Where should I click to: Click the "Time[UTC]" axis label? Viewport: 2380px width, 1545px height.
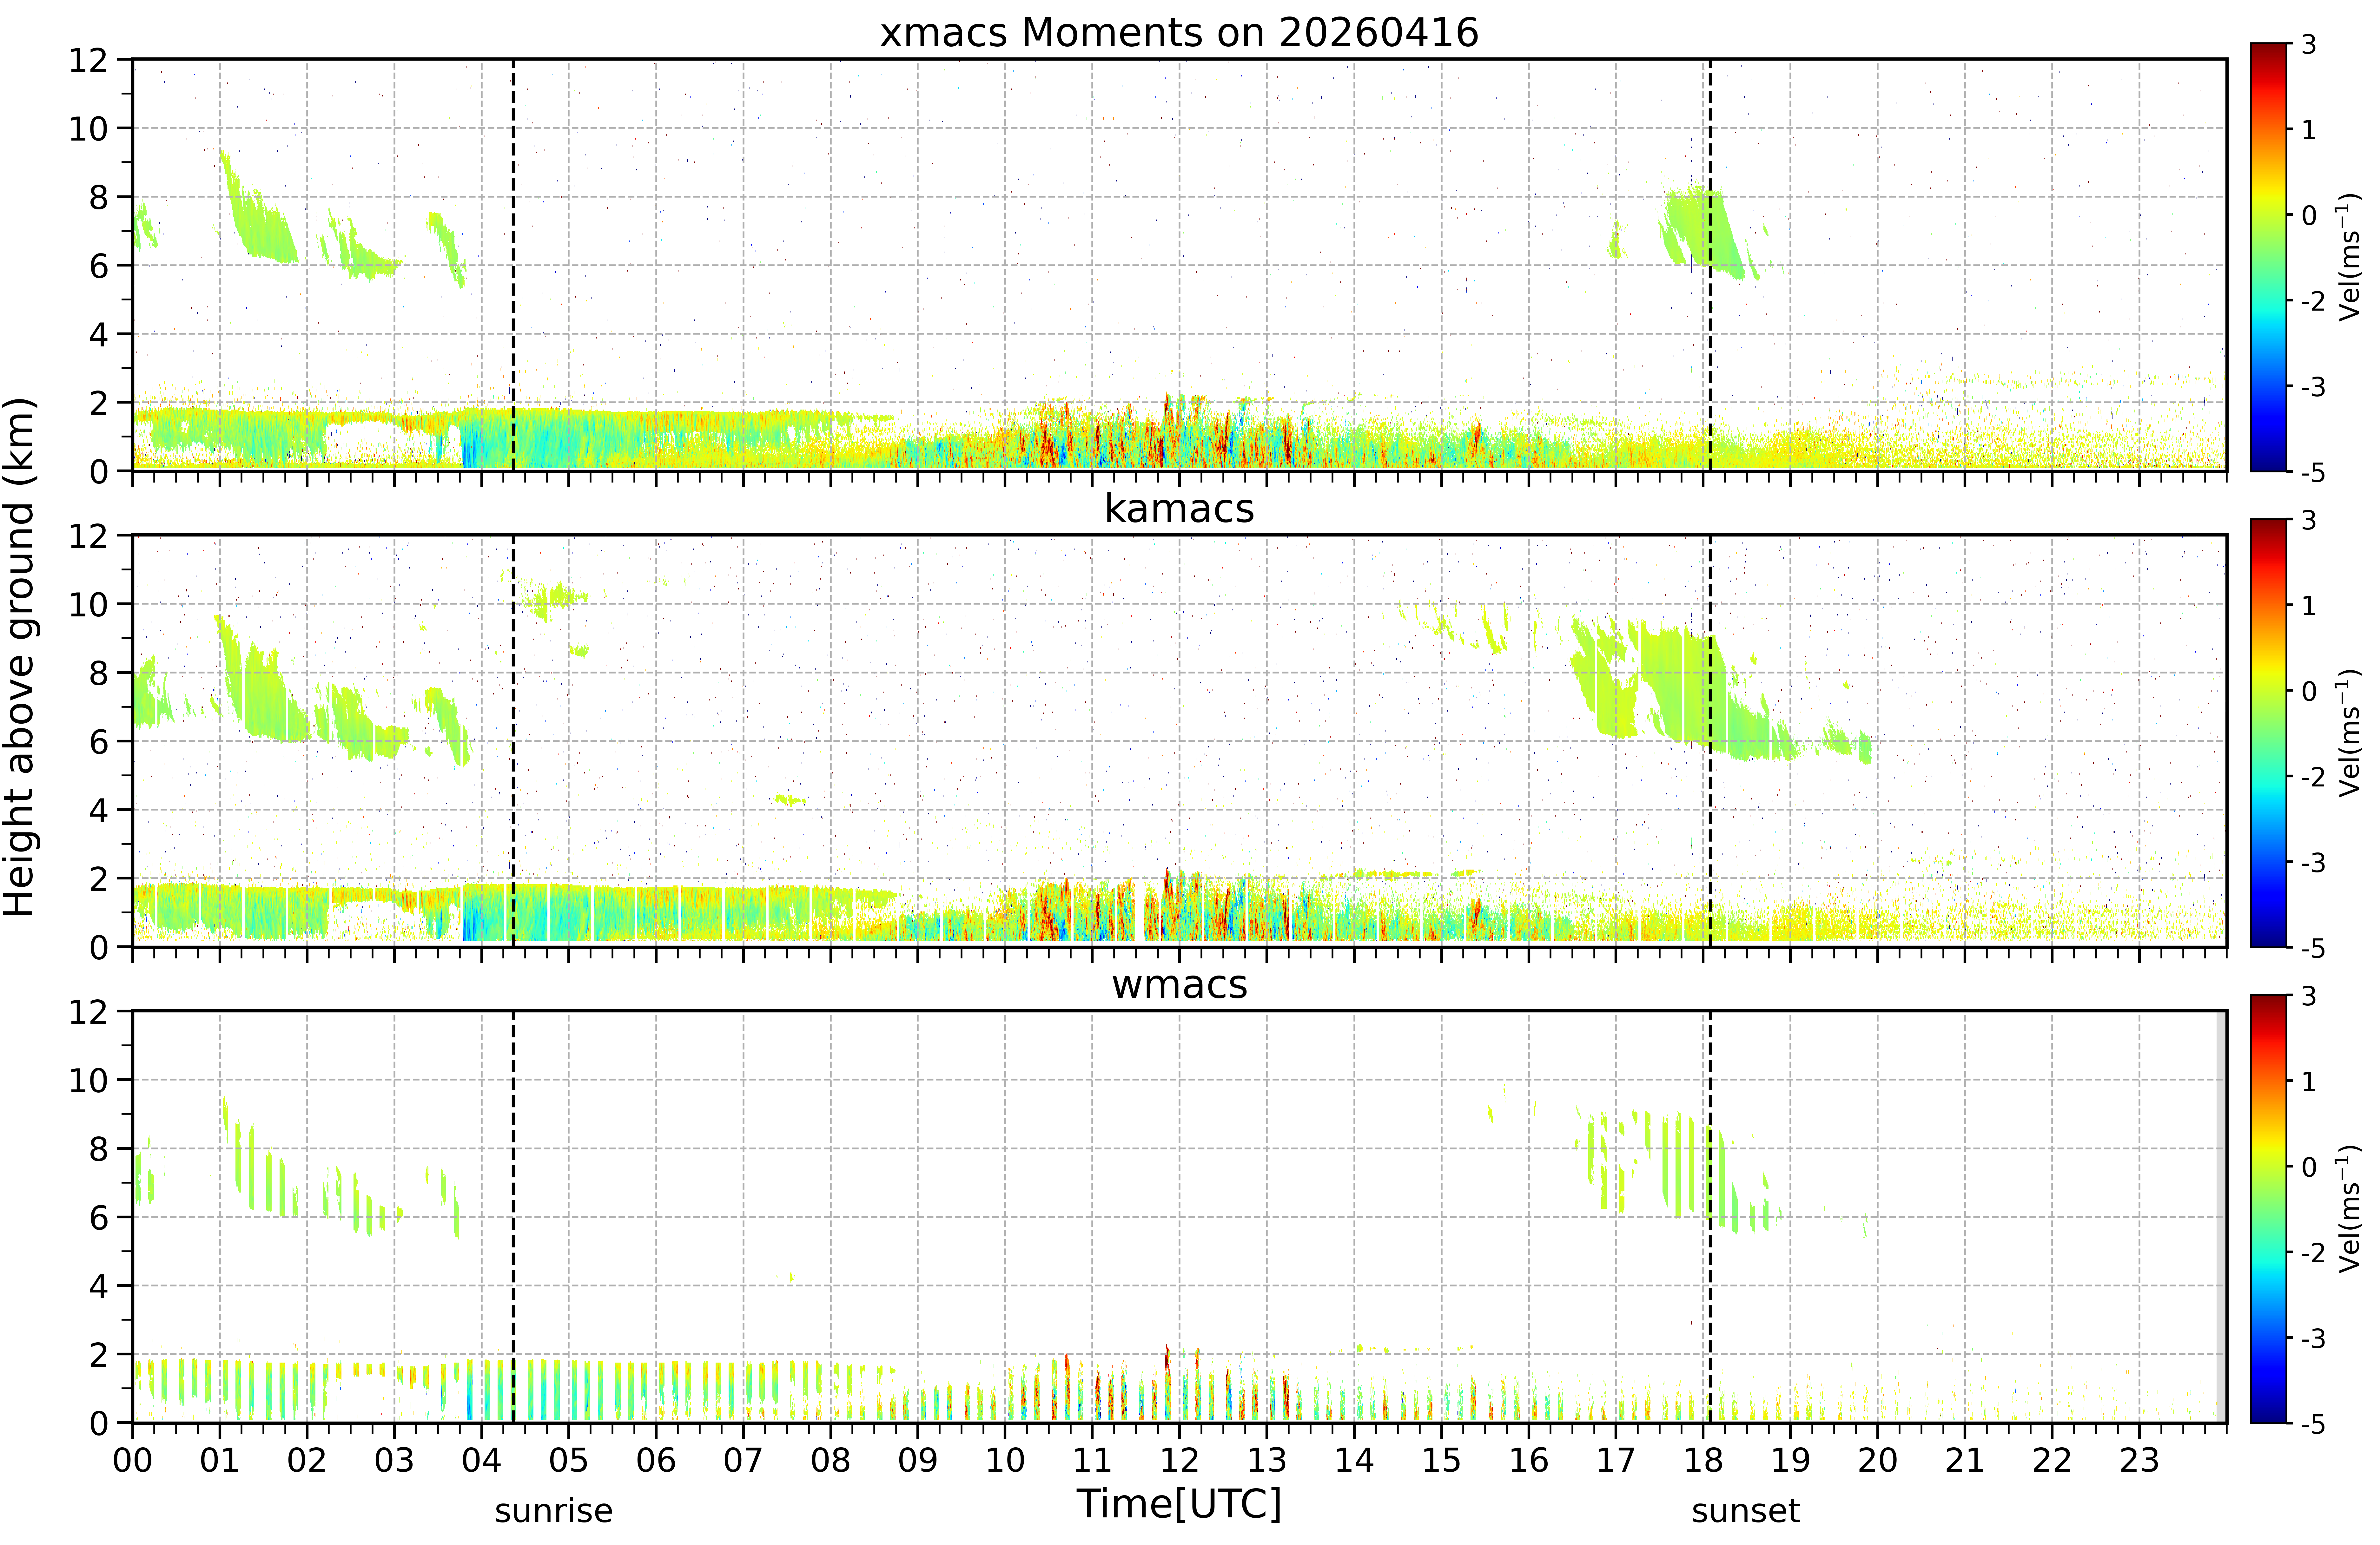(x=1179, y=1504)
